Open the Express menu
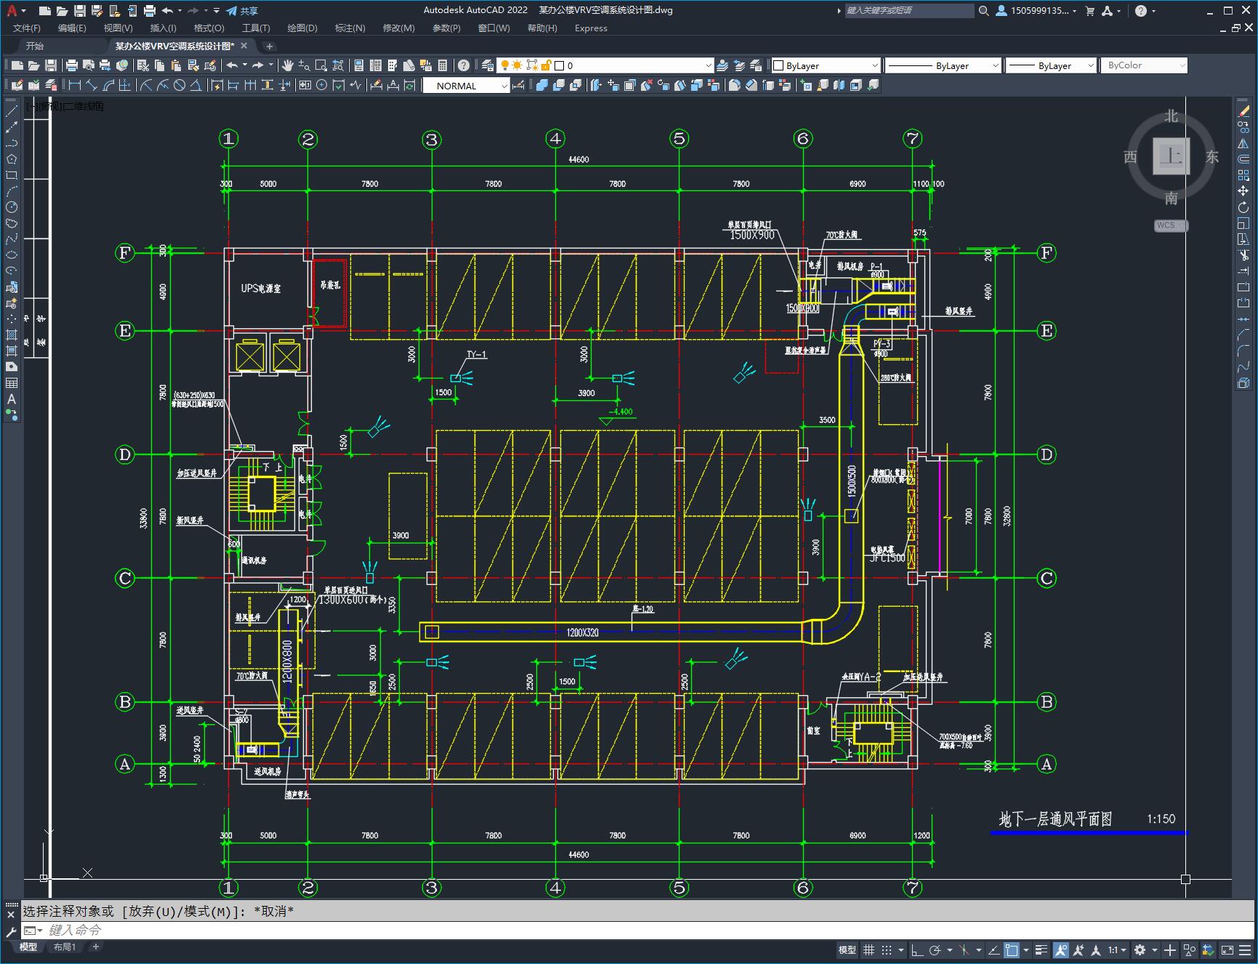 591,28
